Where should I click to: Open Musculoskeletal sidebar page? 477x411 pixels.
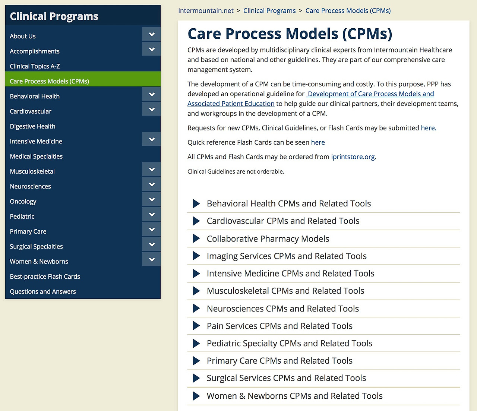pyautogui.click(x=32, y=171)
